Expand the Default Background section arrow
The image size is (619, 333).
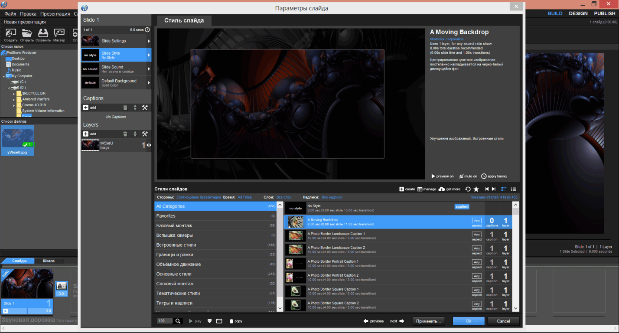(149, 83)
